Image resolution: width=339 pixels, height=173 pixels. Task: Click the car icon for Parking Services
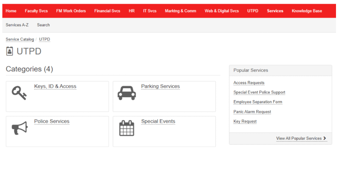click(x=127, y=93)
